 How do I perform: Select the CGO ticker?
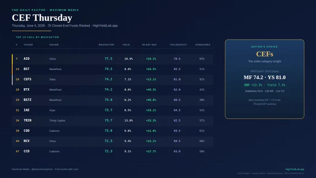[26, 131]
